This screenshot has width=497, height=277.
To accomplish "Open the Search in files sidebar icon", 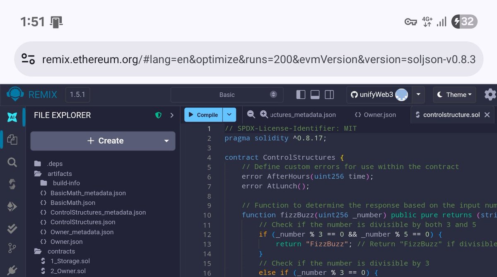I will click(x=12, y=162).
